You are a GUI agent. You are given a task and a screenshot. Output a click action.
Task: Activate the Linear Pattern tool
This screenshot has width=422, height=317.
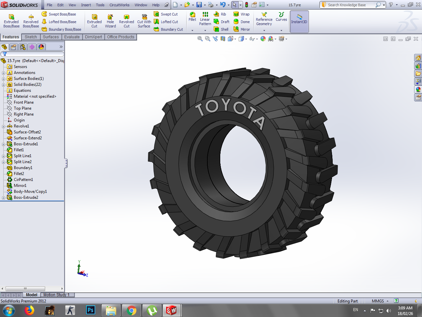pos(205,19)
